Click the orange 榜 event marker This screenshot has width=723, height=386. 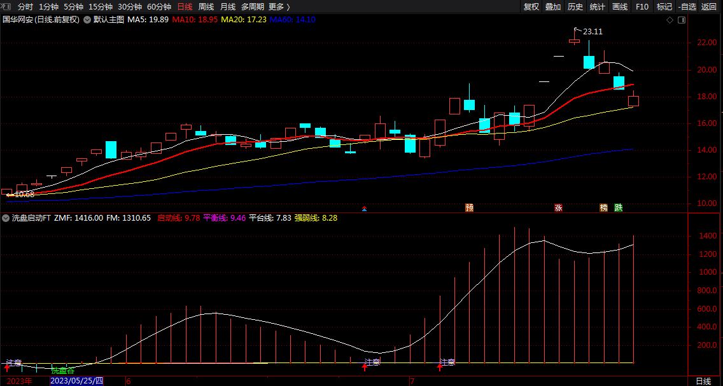coord(603,207)
